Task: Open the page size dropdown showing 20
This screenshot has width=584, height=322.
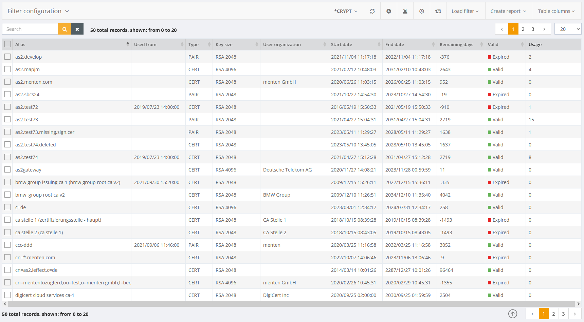Action: (568, 29)
